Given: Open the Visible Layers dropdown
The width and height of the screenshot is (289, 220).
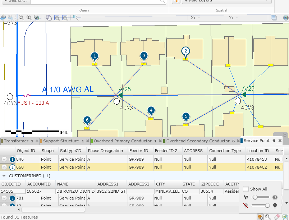Looking at the screenshot, I should pyautogui.click(x=226, y=1).
